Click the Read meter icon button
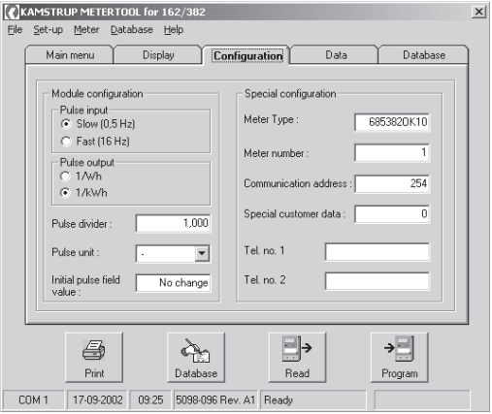Image resolution: width=492 pixels, height=414 pixels. point(297,358)
